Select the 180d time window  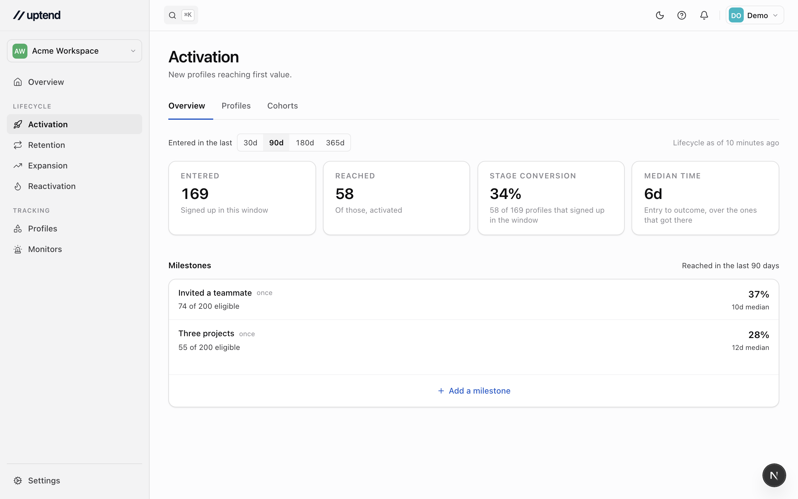pos(305,143)
